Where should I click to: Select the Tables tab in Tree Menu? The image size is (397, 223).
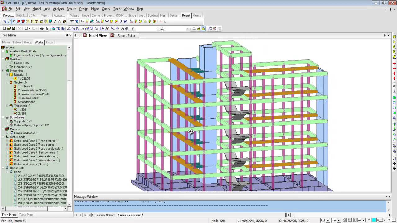point(17,42)
